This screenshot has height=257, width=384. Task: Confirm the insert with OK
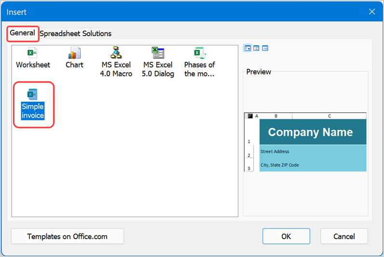286,236
